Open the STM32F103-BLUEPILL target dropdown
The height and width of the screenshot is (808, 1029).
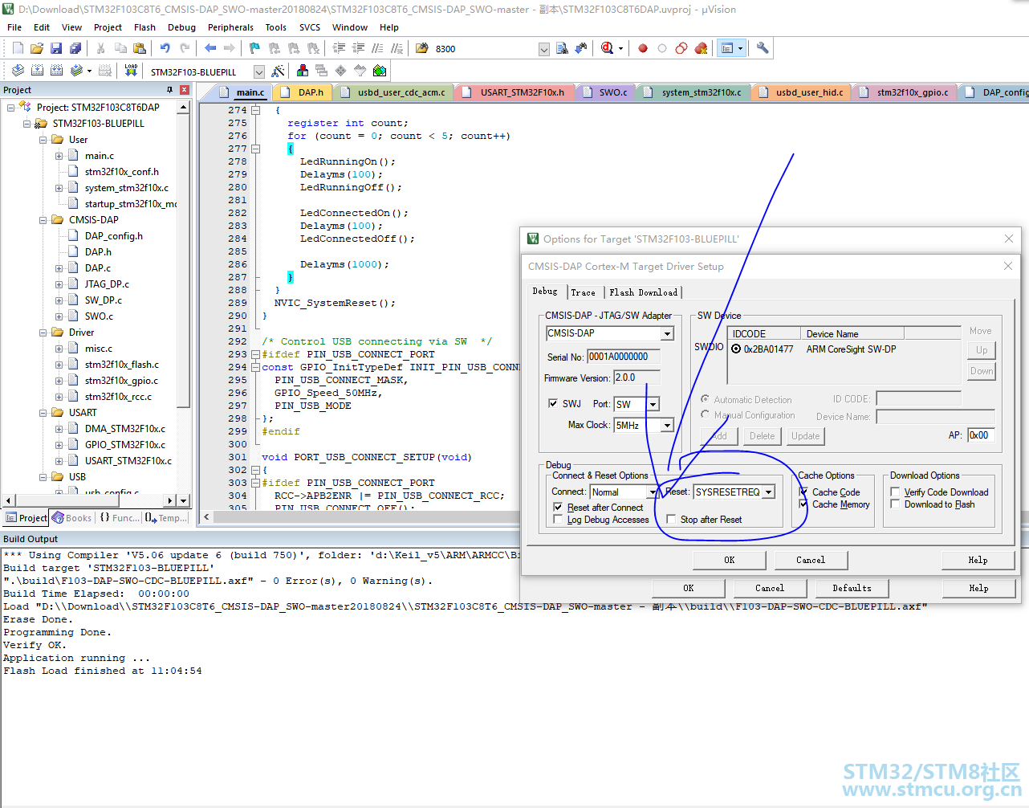pos(258,72)
